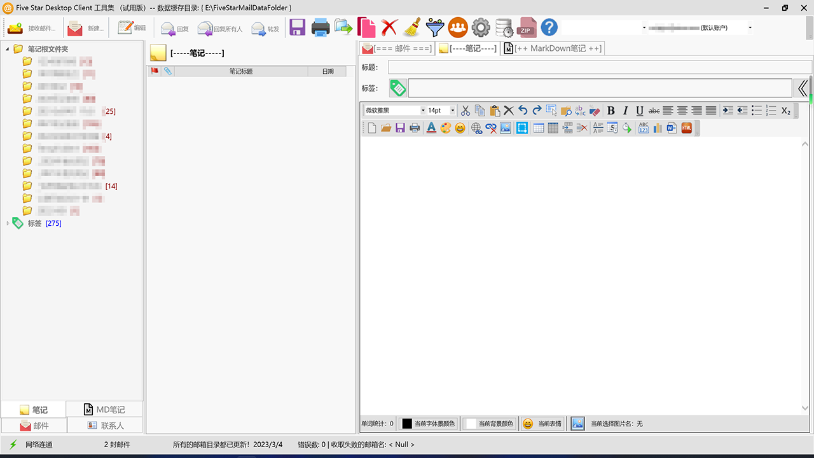The width and height of the screenshot is (814, 458).
Task: Open the contacts group icon
Action: tap(458, 27)
